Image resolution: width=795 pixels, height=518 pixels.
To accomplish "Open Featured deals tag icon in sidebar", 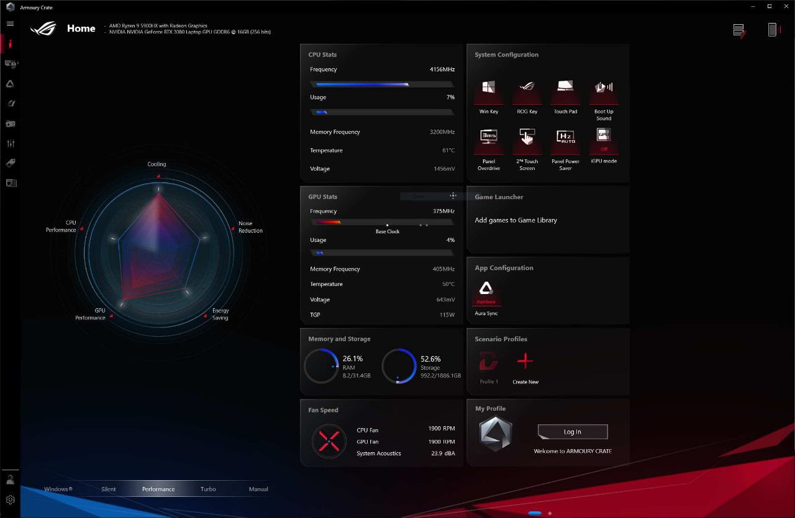I will coord(11,163).
